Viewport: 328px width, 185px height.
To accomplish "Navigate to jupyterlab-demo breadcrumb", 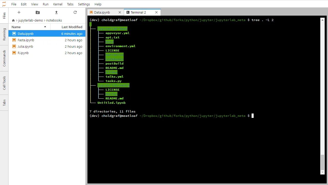I will pos(31,20).
